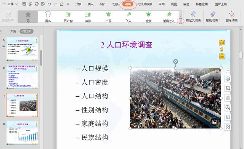Collapse the floating picture toolbar minus button
Viewport: 244px width, 149px height.
tap(228, 71)
